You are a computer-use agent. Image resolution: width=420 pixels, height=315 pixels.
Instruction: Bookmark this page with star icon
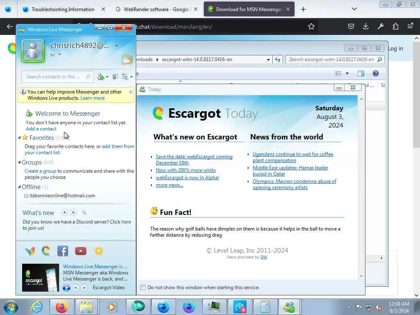[x=311, y=26]
